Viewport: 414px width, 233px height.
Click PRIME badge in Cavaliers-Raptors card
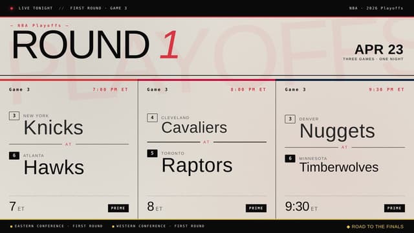click(x=256, y=208)
